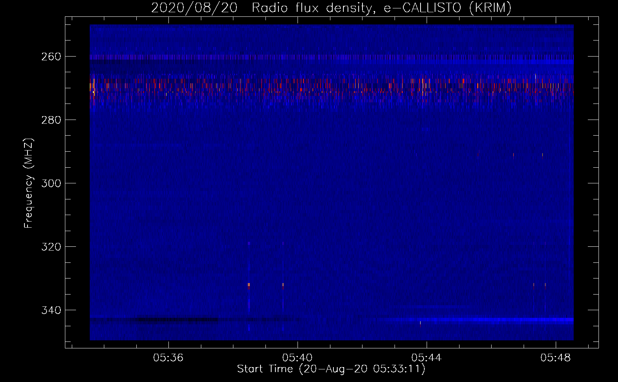Click the 260 frequency tick label
The height and width of the screenshot is (382, 618).
[x=51, y=57]
